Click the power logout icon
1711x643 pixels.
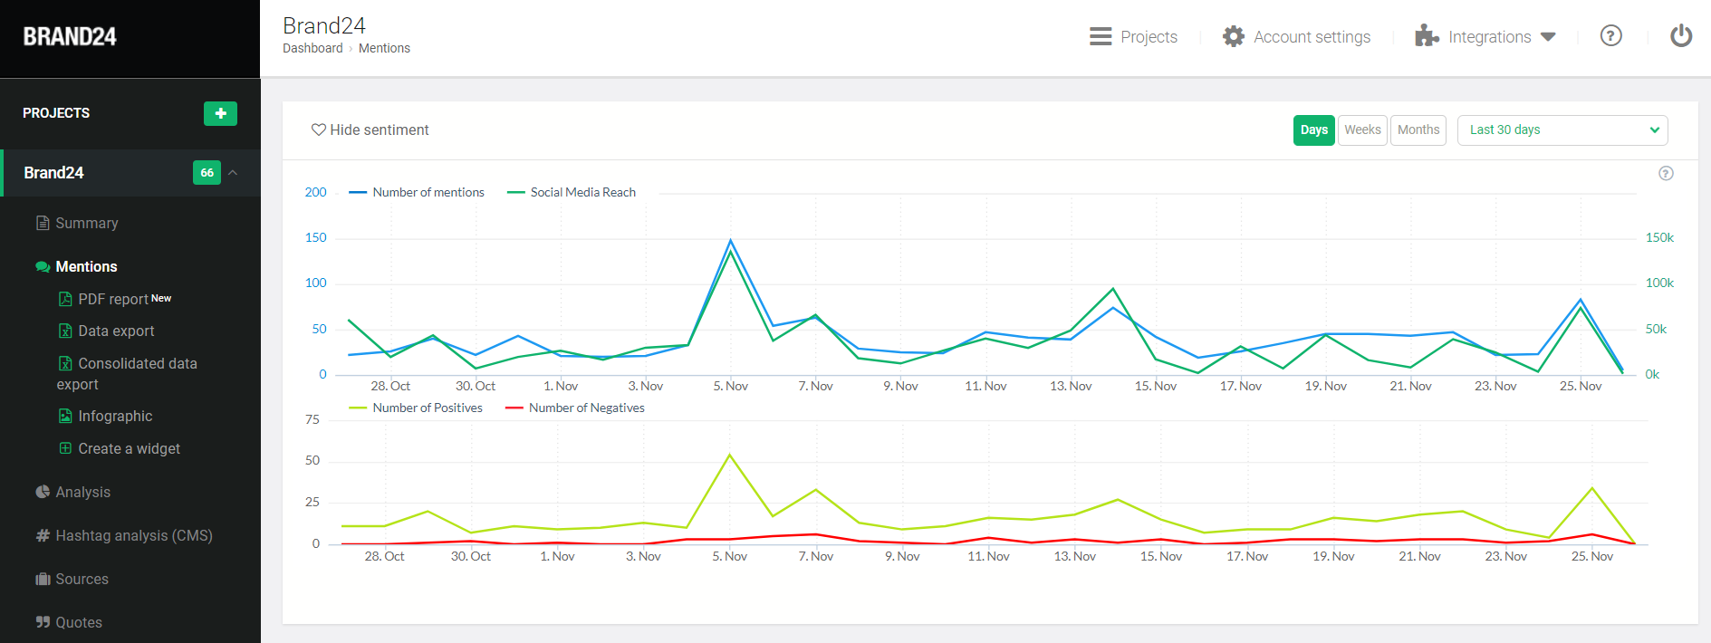[1681, 36]
